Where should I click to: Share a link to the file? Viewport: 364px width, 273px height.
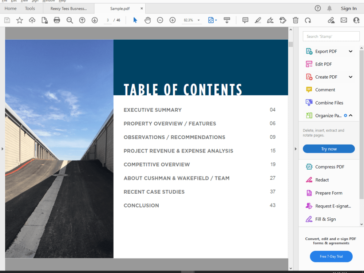click(x=331, y=20)
